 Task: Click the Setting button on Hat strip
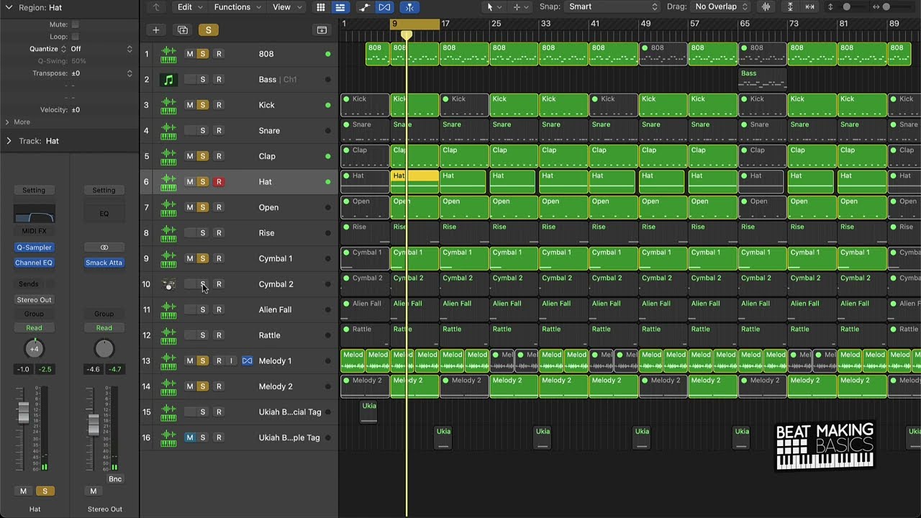pos(34,190)
